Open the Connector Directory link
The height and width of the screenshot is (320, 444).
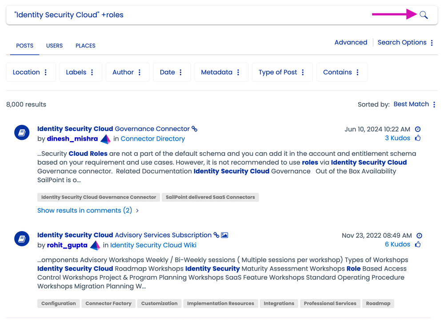coord(152,139)
